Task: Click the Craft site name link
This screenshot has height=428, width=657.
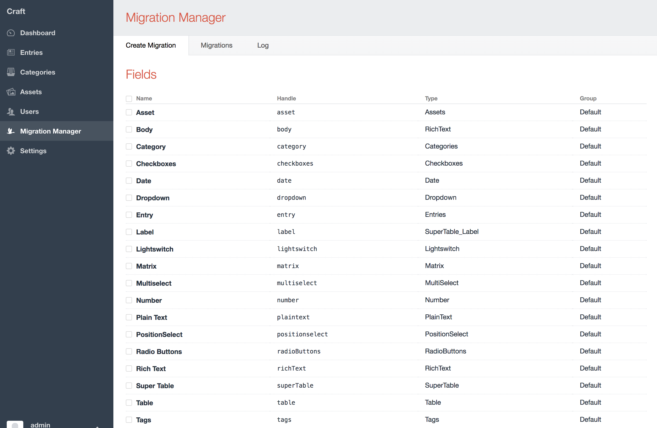Action: click(16, 11)
